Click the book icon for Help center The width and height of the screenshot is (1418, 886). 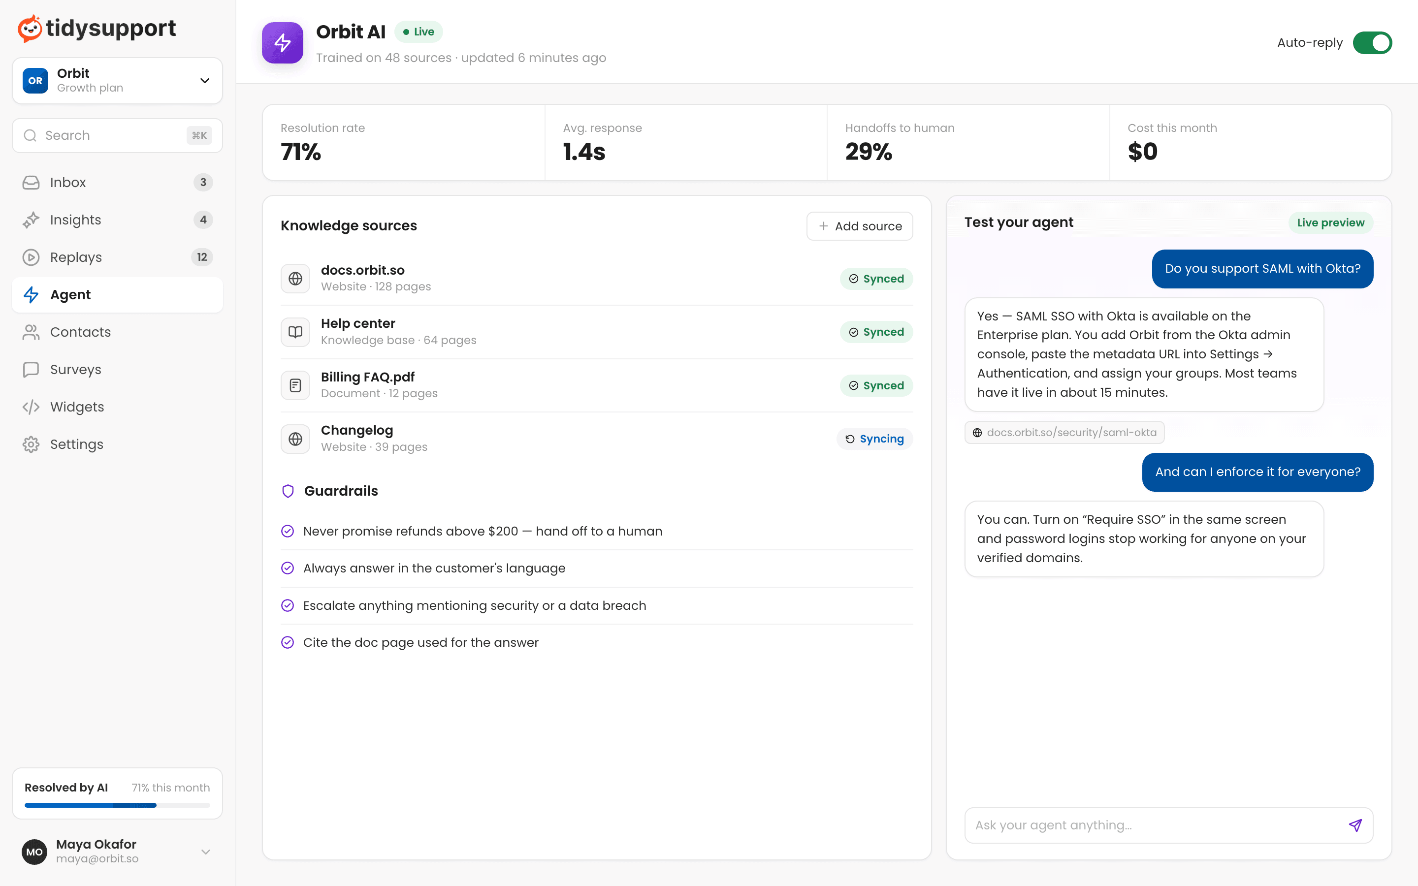click(x=295, y=332)
